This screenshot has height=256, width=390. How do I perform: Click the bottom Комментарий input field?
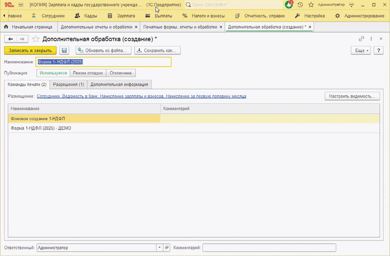point(269,248)
